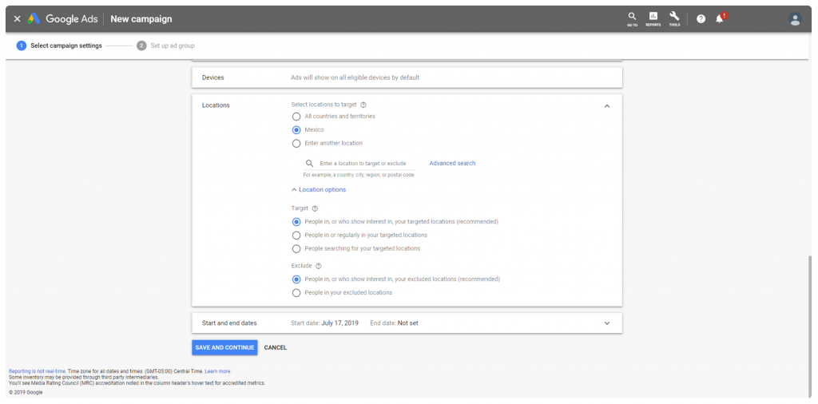Close the new campaign editor with X

tap(17, 19)
